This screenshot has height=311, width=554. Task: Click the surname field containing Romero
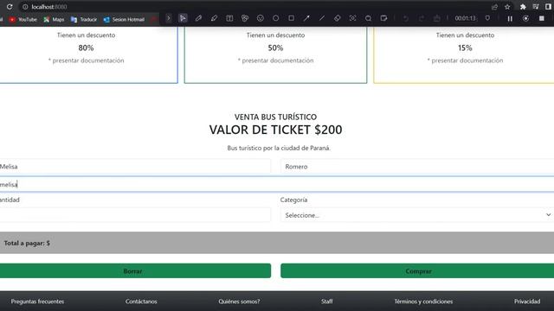click(417, 167)
